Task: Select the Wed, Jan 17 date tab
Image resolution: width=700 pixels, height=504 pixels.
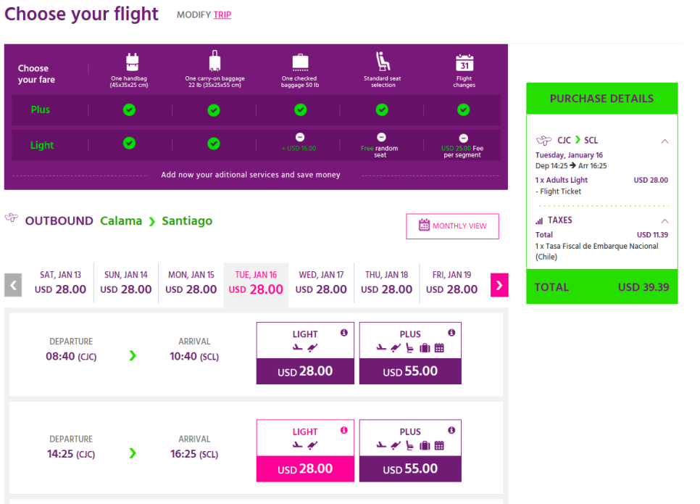Action: [x=321, y=283]
